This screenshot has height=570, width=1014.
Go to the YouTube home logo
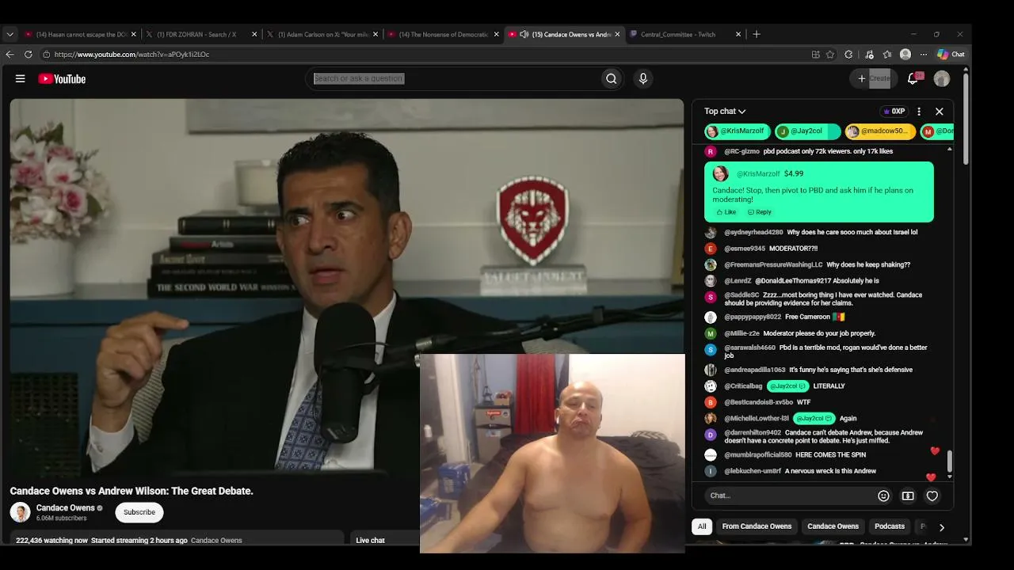point(62,78)
